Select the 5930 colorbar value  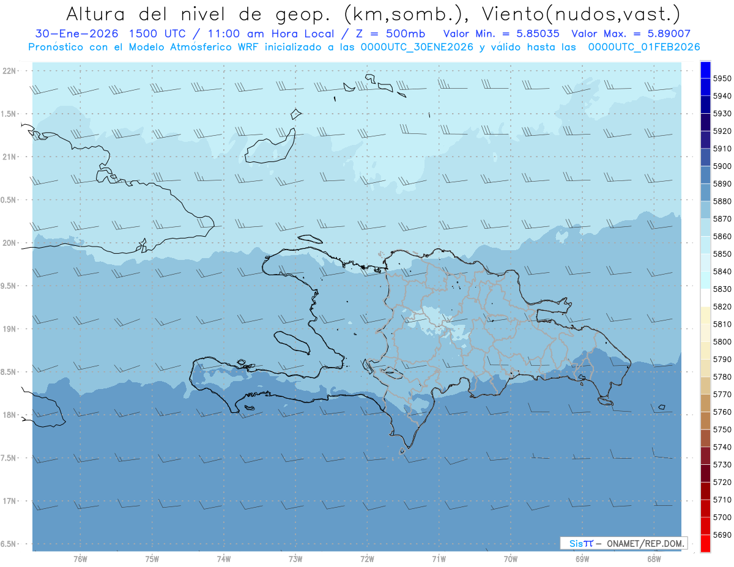[x=722, y=114]
